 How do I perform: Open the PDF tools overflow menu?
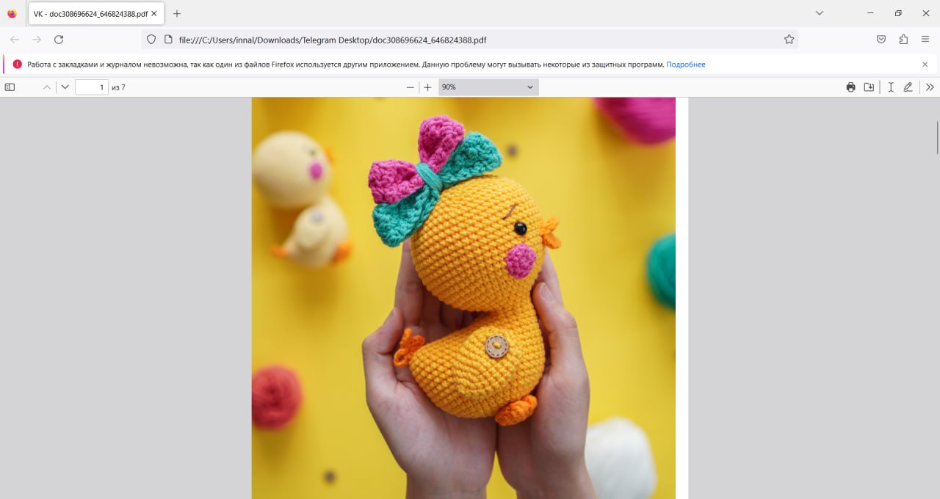(x=930, y=87)
